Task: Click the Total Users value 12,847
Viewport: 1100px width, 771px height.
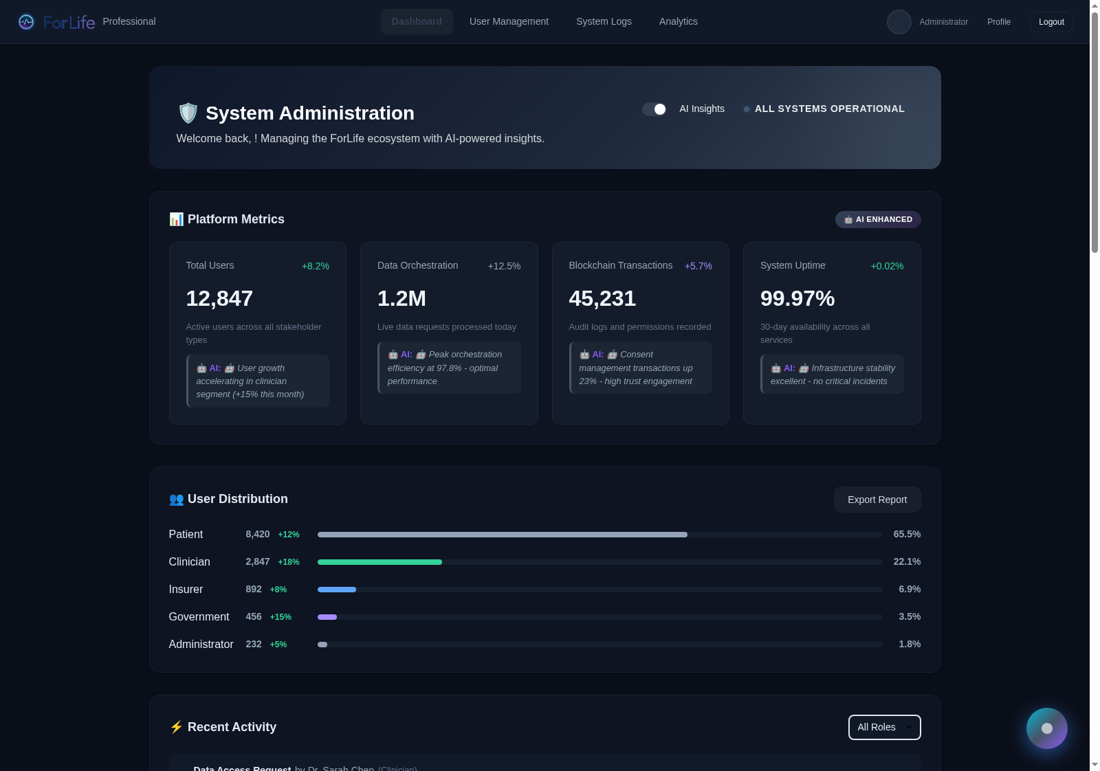Action: [x=219, y=298]
